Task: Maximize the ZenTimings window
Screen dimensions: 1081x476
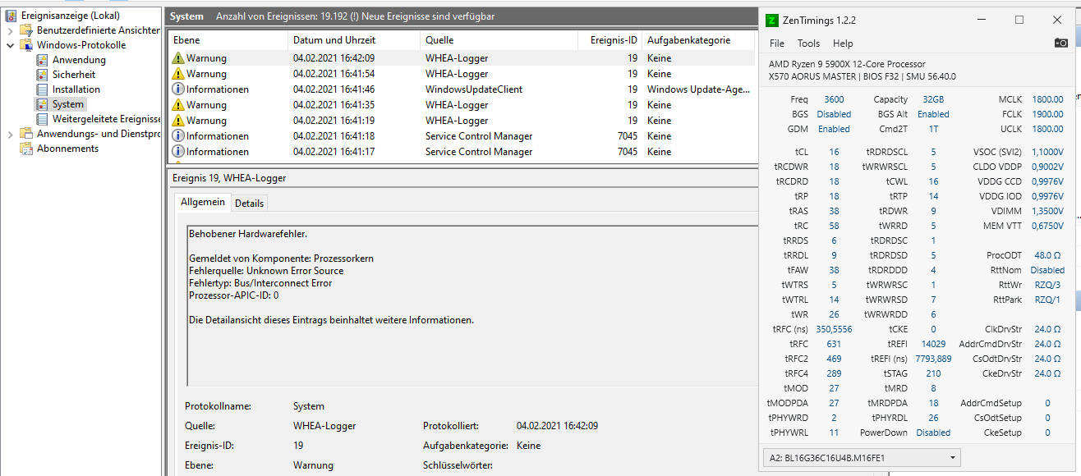Action: 1019,20
